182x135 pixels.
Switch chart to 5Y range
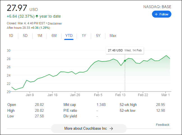point(98,36)
